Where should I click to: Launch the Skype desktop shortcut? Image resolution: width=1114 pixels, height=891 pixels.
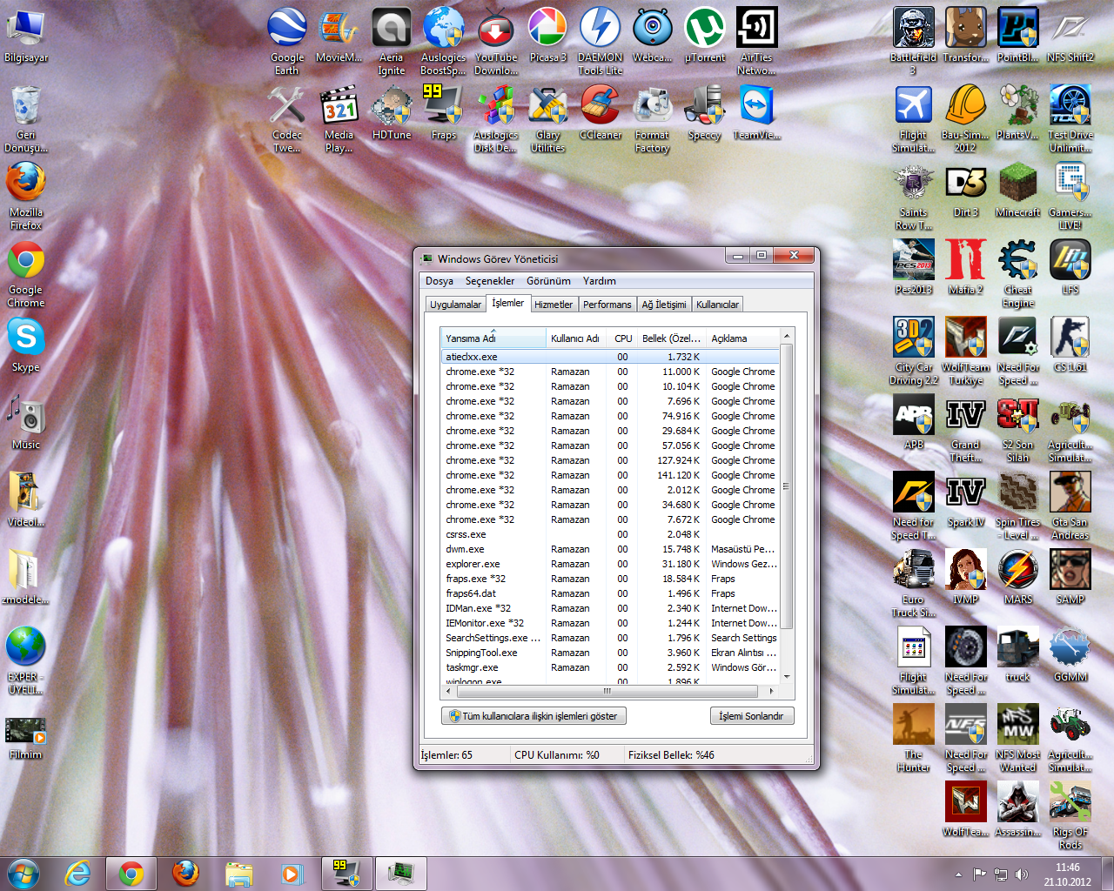(26, 345)
